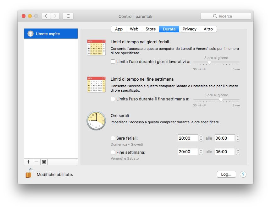The image size is (271, 209).
Task: Go back with the left chevron button
Action: 46,16
